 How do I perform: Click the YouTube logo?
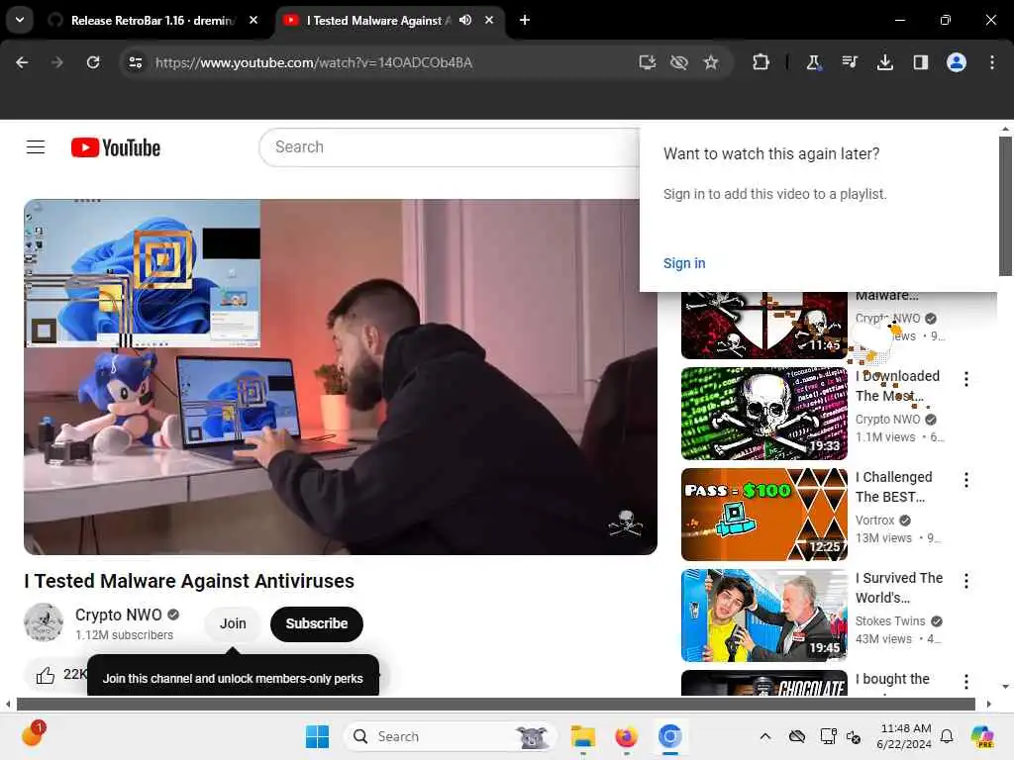click(116, 147)
